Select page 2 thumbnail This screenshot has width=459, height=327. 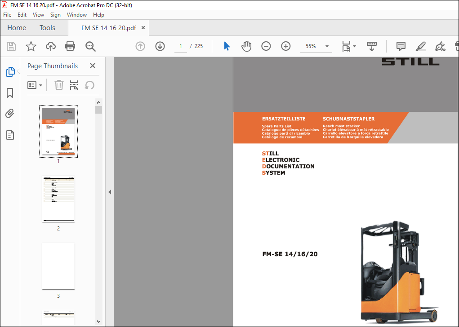click(58, 199)
